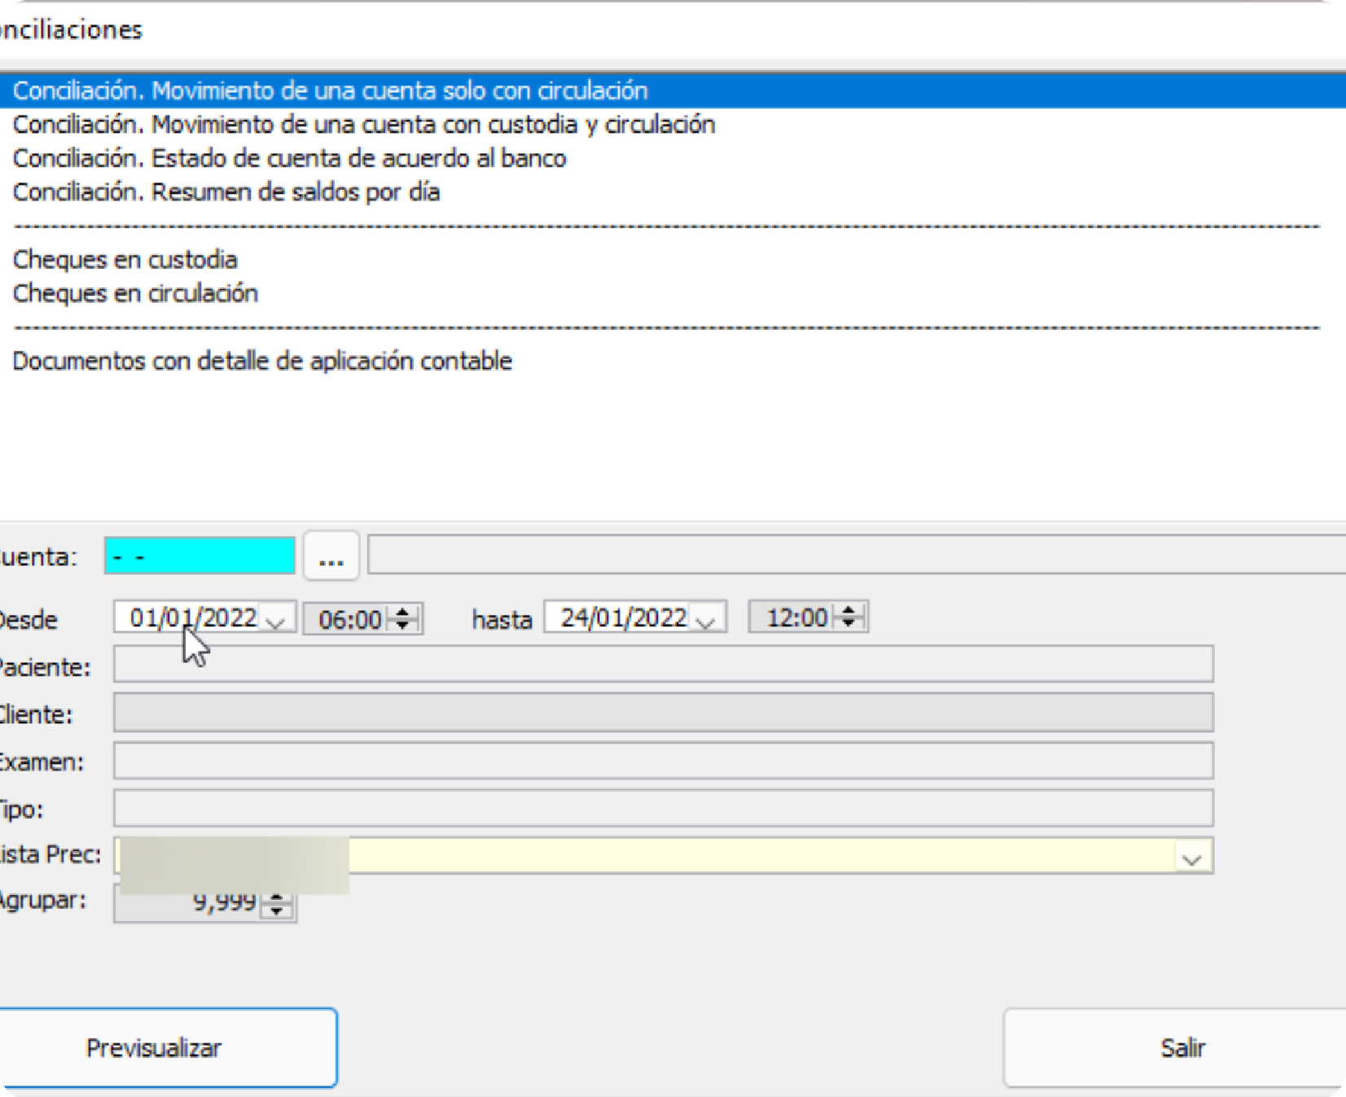Adjust the hasta 12:00 time spinner
Image resolution: width=1346 pixels, height=1097 pixels.
click(x=848, y=617)
